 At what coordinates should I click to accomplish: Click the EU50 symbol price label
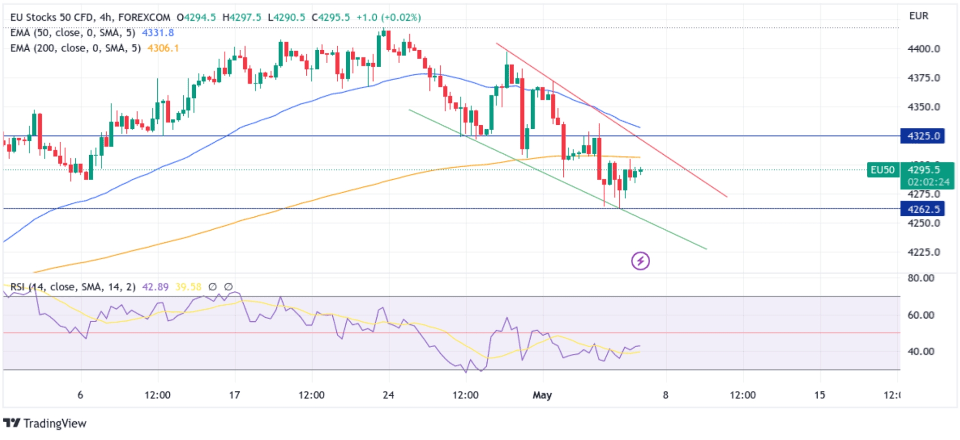[x=883, y=170]
